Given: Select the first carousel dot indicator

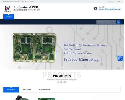Looking at the screenshot, I should coord(60,67).
